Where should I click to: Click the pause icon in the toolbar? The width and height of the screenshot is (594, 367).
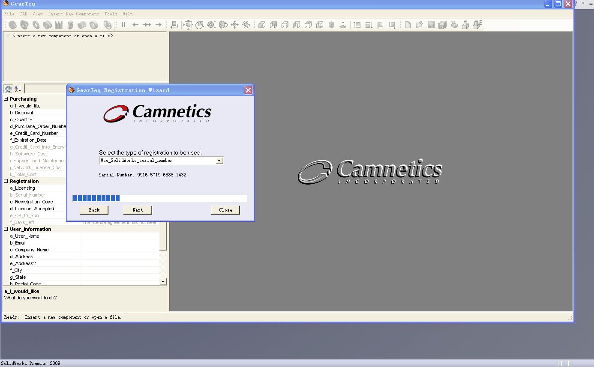[x=124, y=25]
